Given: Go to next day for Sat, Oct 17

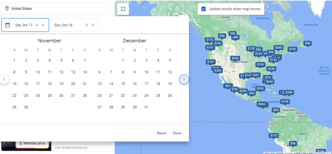Looking at the screenshot, I should coord(43,25).
